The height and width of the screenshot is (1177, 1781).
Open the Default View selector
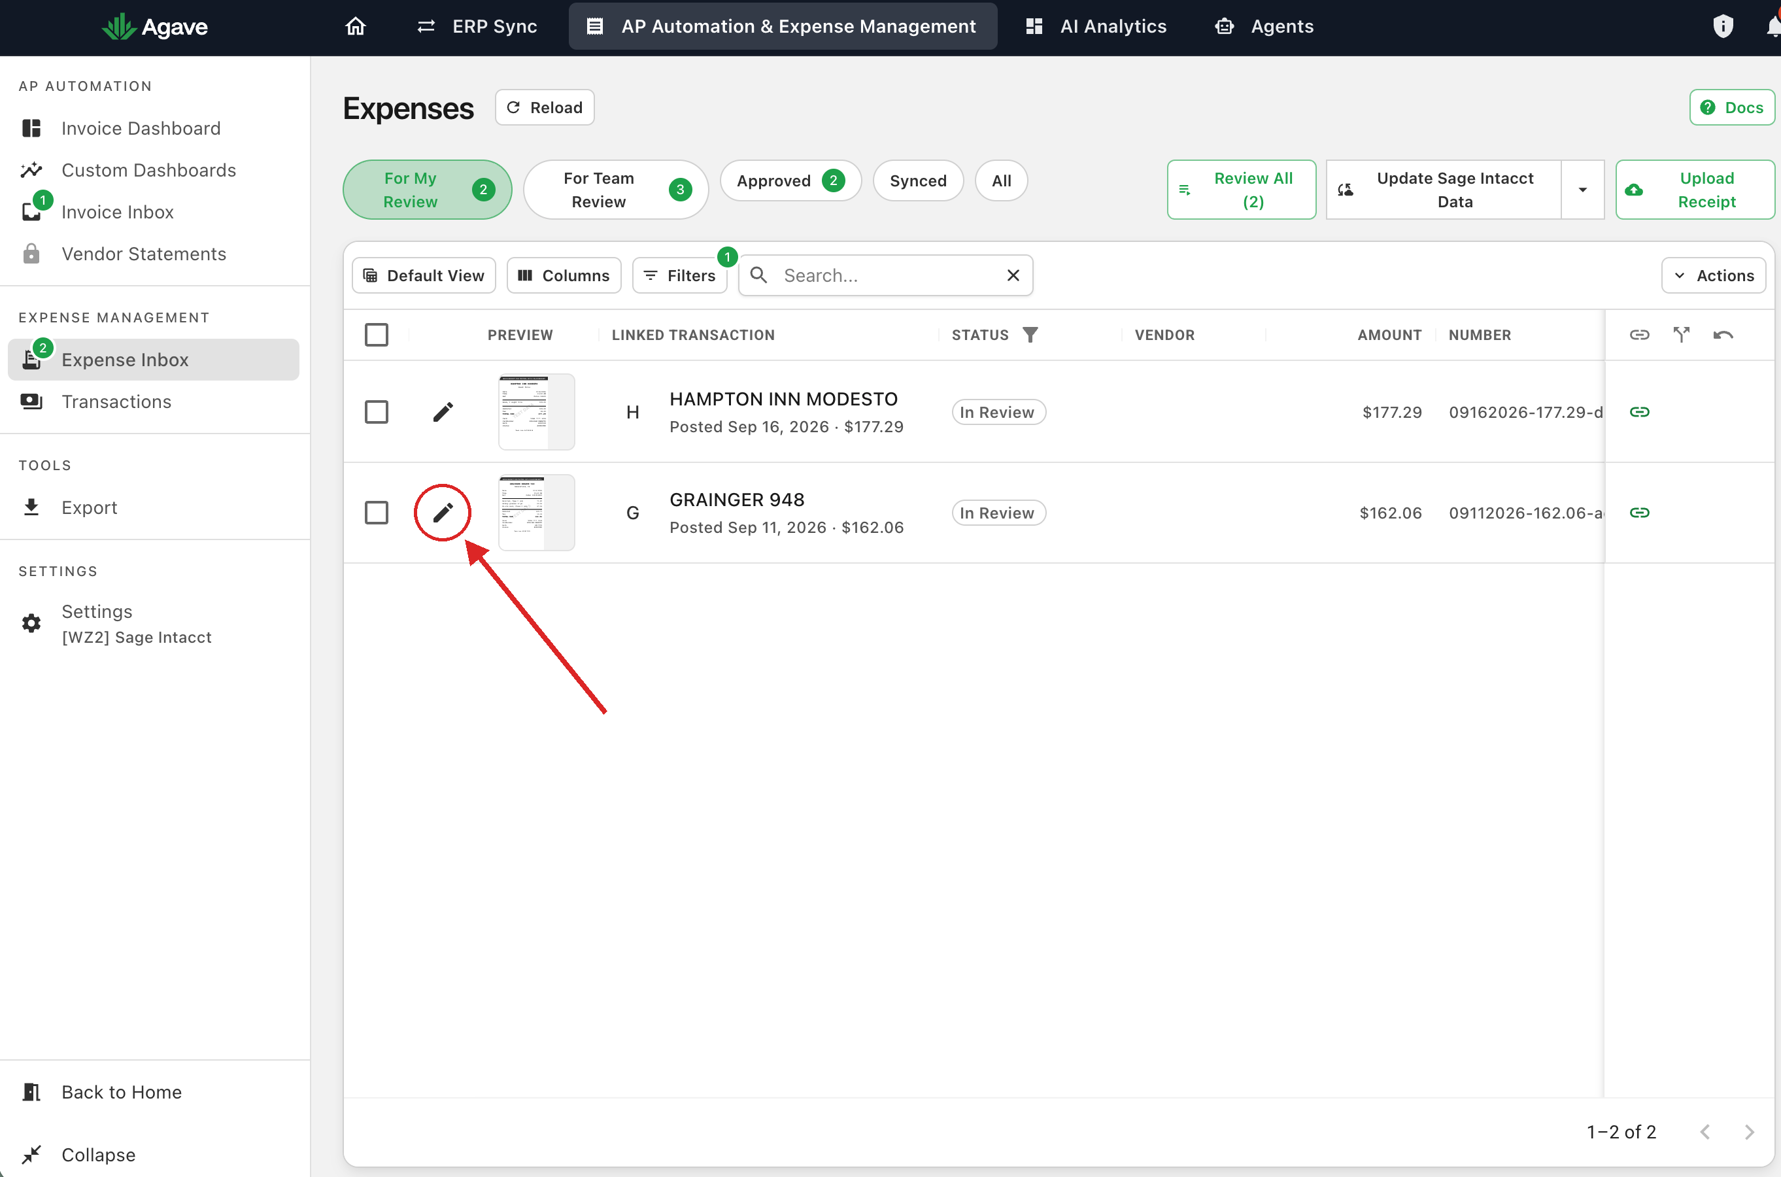click(x=424, y=275)
